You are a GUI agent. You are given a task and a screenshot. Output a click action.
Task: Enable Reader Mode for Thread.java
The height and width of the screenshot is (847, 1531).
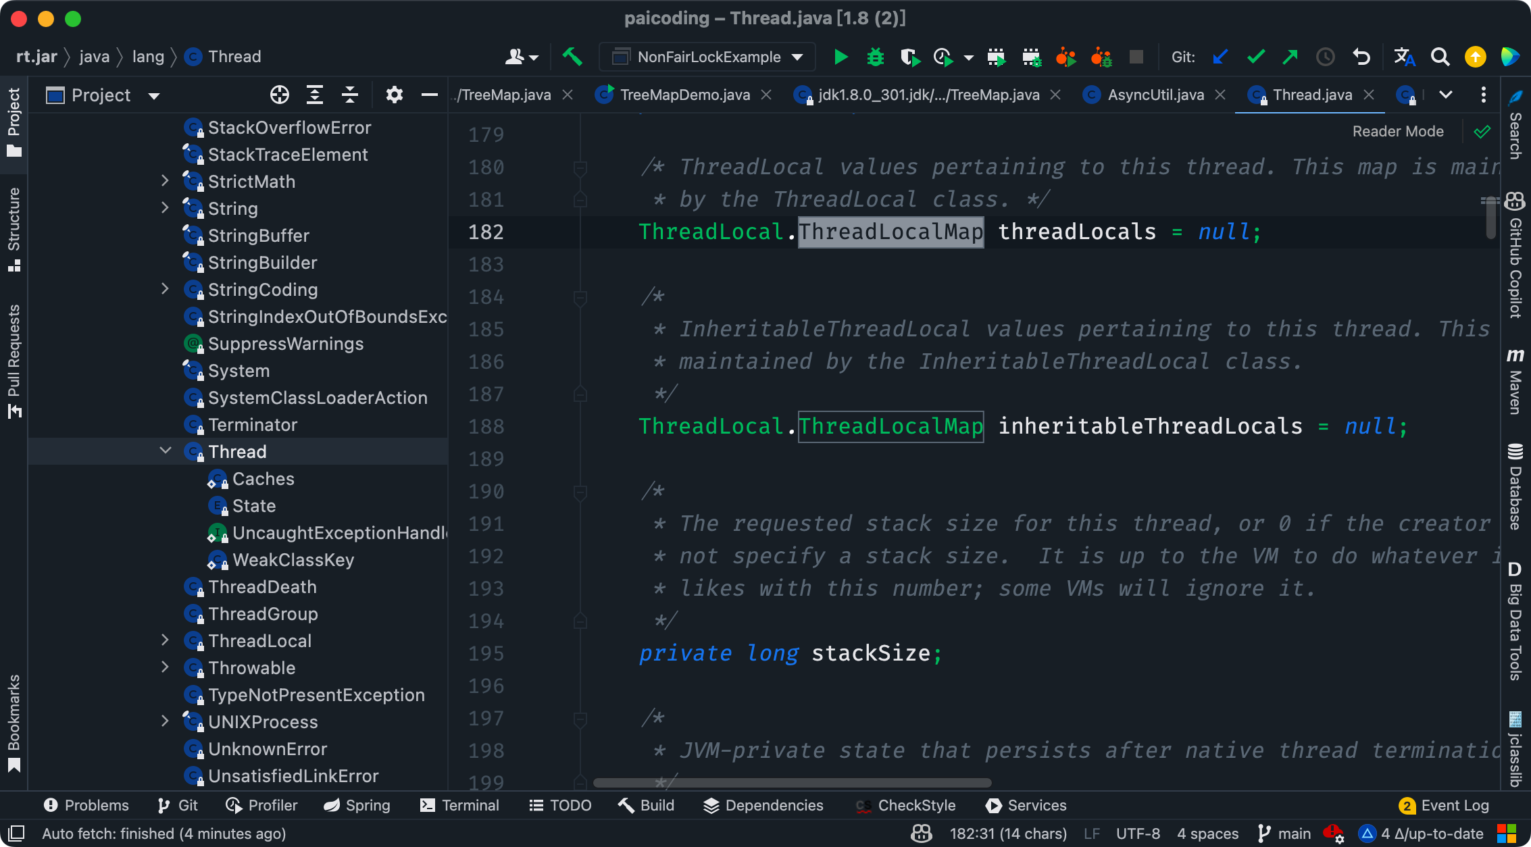[1398, 130]
